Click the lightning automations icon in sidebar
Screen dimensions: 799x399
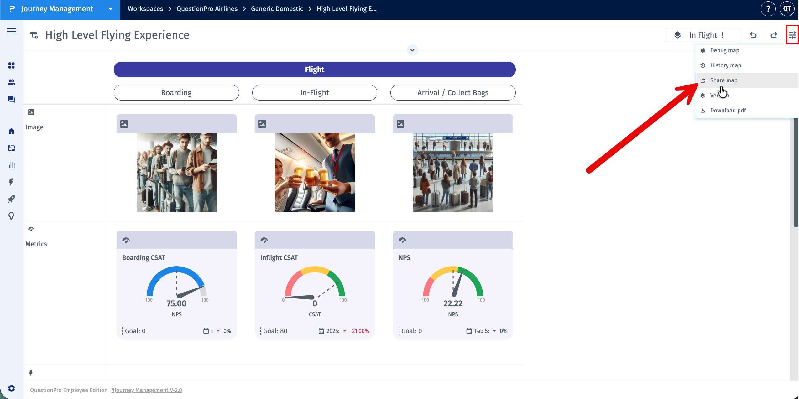click(x=11, y=182)
